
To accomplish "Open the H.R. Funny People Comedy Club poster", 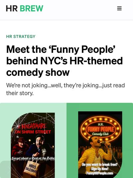I will click(x=100, y=145).
